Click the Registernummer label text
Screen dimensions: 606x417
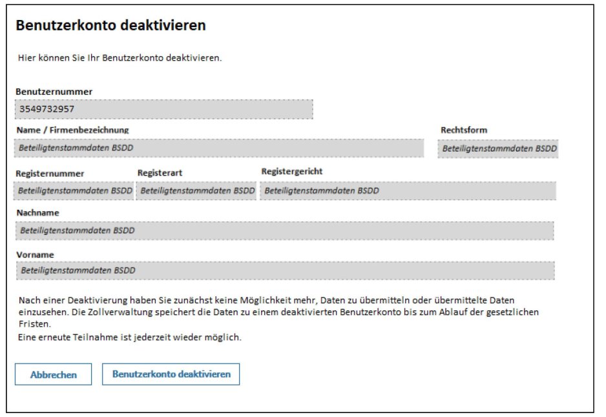[50, 174]
